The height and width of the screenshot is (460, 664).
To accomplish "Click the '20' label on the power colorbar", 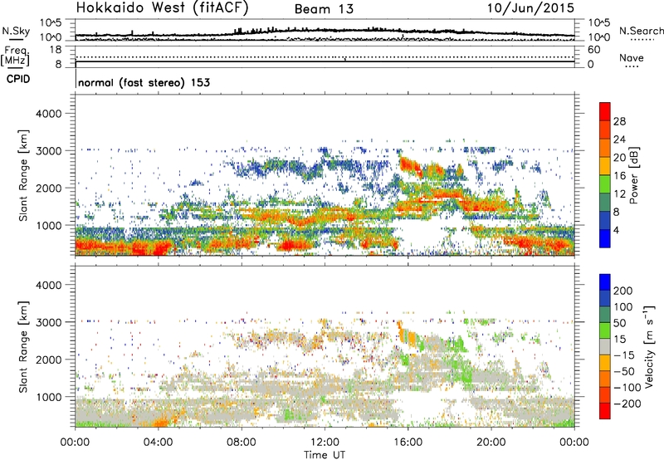I will click(x=619, y=158).
